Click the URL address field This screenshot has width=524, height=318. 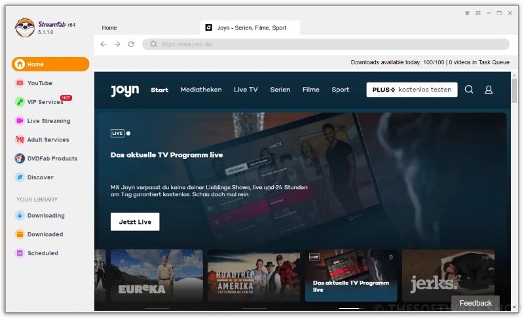point(326,44)
